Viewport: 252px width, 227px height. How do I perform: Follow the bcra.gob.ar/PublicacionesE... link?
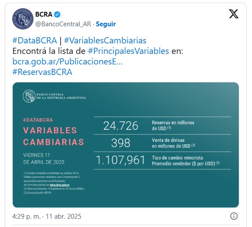(x=67, y=61)
